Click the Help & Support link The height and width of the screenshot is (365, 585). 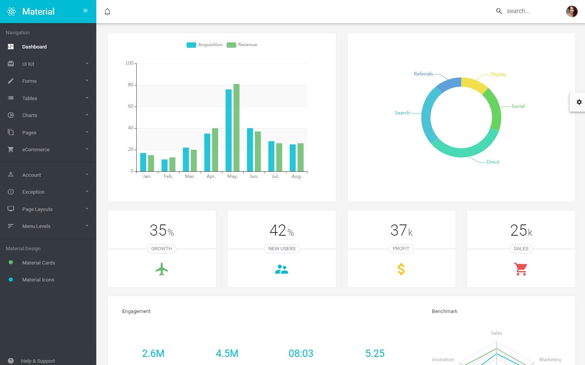point(38,361)
